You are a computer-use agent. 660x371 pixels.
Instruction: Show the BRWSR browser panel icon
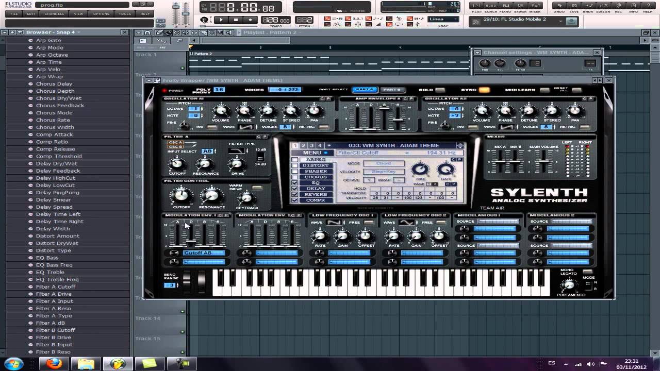[x=520, y=6]
